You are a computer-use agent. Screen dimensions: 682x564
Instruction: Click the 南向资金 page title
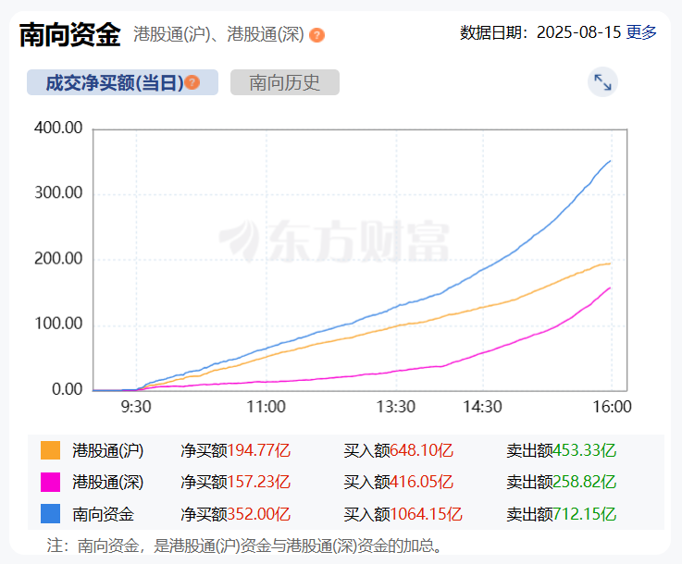(x=70, y=34)
